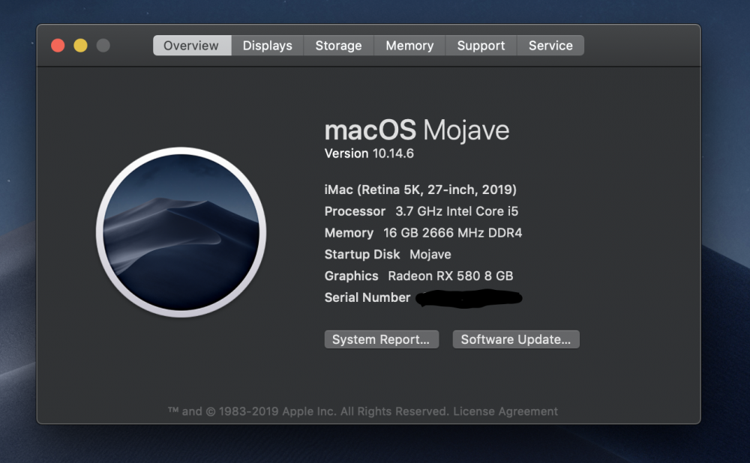Click the macOS Mojave desert logo
Image resolution: width=750 pixels, height=463 pixels.
(x=181, y=232)
